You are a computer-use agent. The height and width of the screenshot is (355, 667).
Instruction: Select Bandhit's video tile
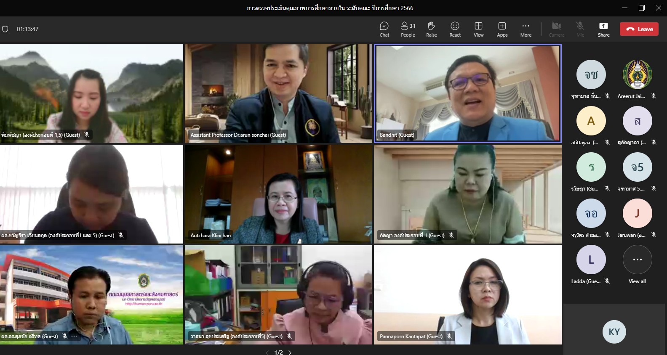(x=467, y=93)
